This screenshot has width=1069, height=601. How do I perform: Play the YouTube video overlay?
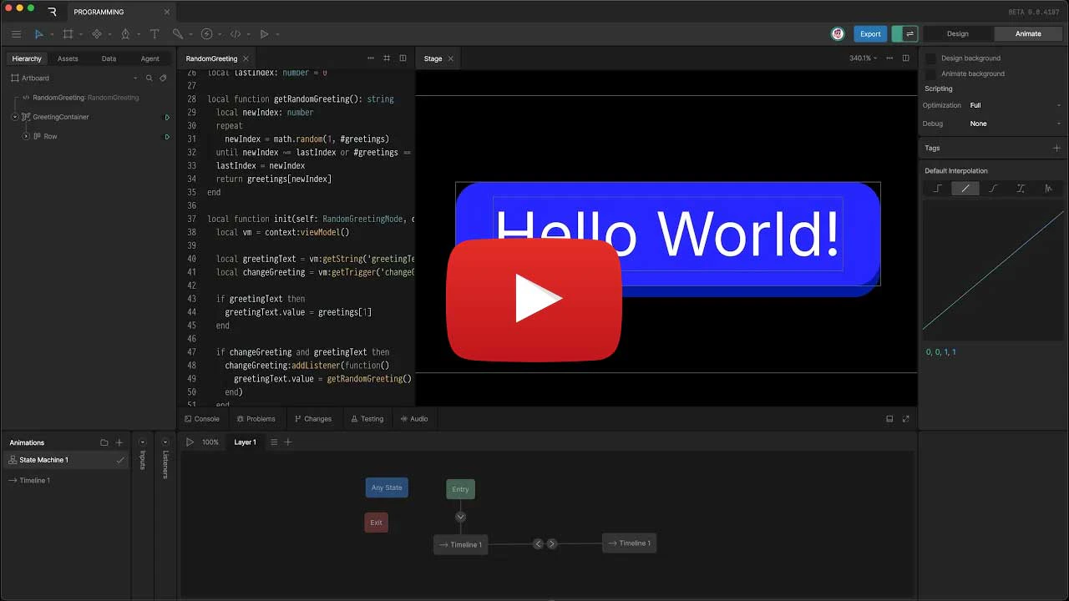tap(534, 300)
